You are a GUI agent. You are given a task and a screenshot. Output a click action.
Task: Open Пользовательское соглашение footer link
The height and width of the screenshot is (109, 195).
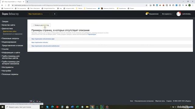tap(144, 101)
